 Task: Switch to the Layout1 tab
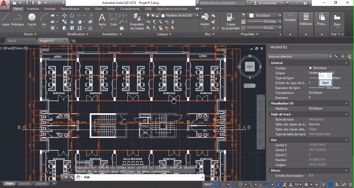(x=25, y=183)
